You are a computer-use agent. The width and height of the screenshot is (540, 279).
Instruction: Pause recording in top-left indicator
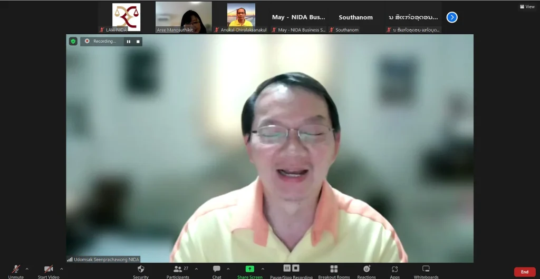click(x=129, y=42)
